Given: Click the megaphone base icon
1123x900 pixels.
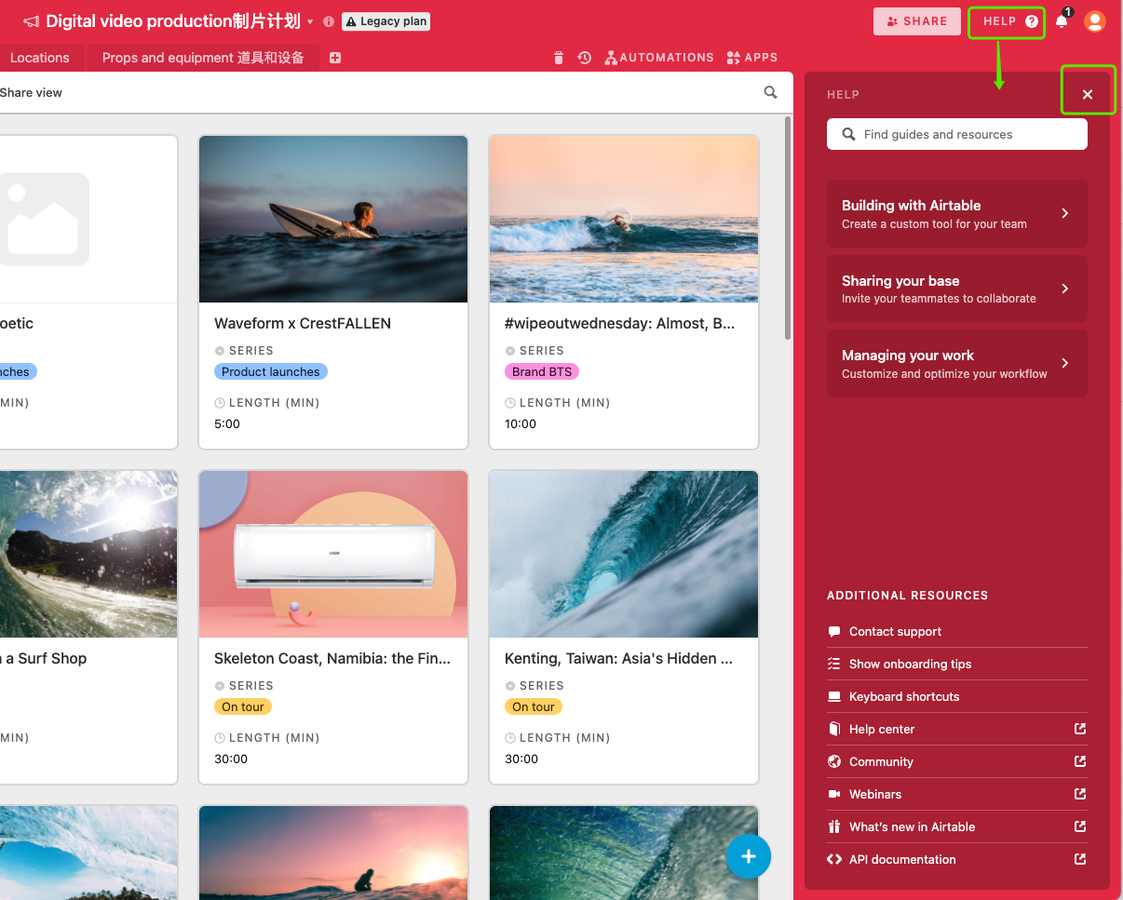Looking at the screenshot, I should point(31,21).
